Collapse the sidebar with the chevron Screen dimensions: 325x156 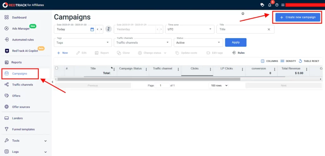coord(53,82)
